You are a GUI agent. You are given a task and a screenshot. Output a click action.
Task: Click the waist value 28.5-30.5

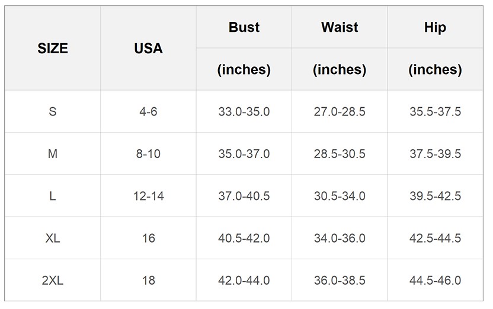point(340,154)
